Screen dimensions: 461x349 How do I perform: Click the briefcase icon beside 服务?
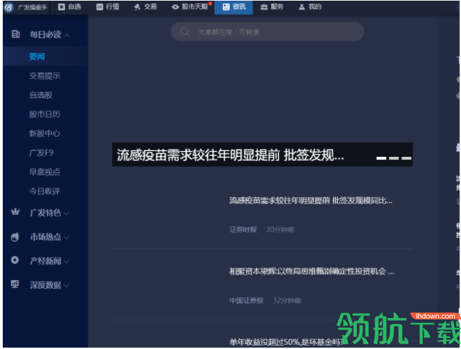264,7
